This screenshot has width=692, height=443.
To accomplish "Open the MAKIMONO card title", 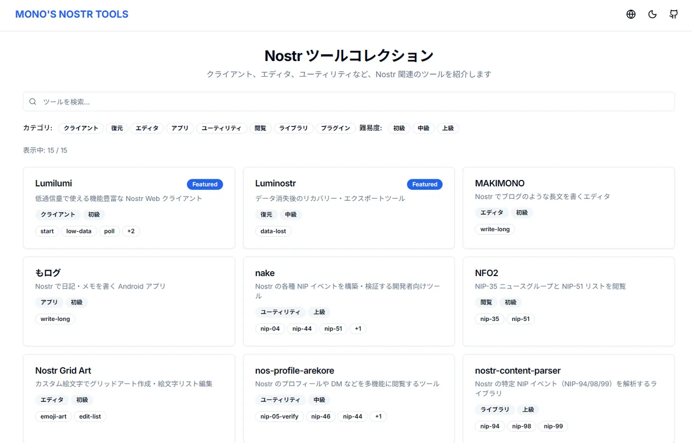I will pos(500,183).
